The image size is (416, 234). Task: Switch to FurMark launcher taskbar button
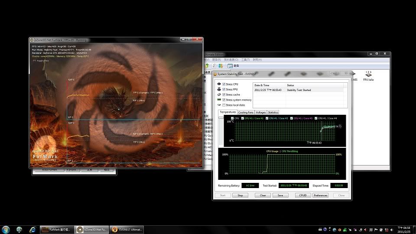pyautogui.click(x=57, y=230)
